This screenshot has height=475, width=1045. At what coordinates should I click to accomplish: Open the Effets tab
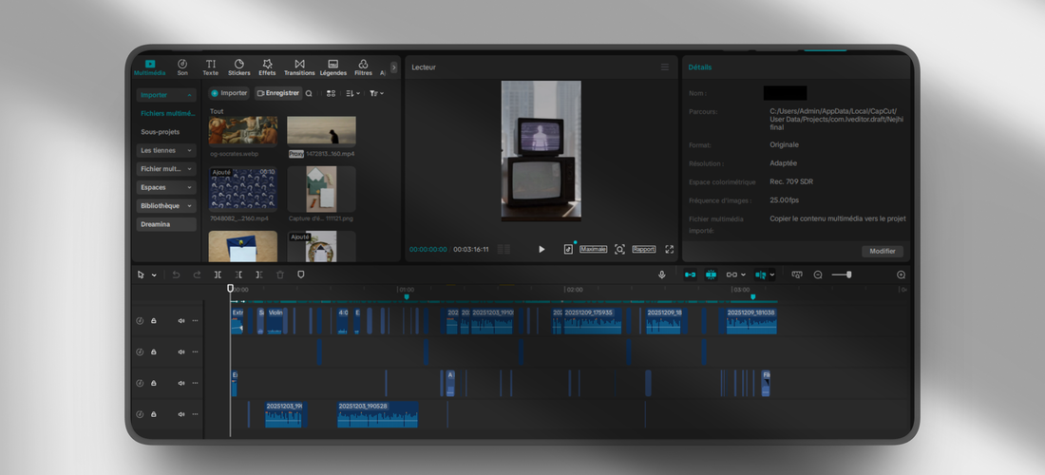coord(267,67)
